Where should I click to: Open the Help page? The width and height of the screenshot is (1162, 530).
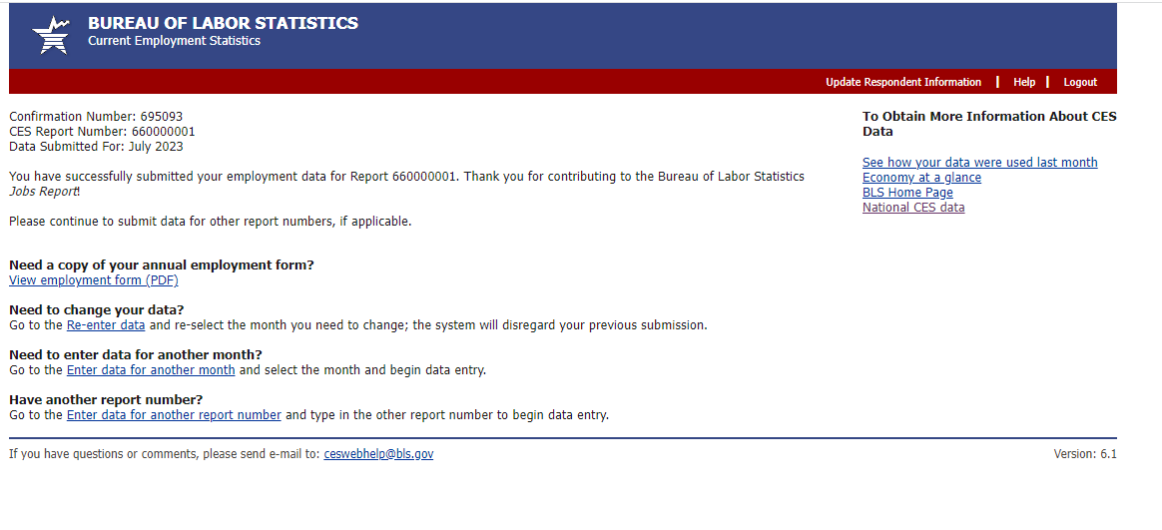point(1024,82)
